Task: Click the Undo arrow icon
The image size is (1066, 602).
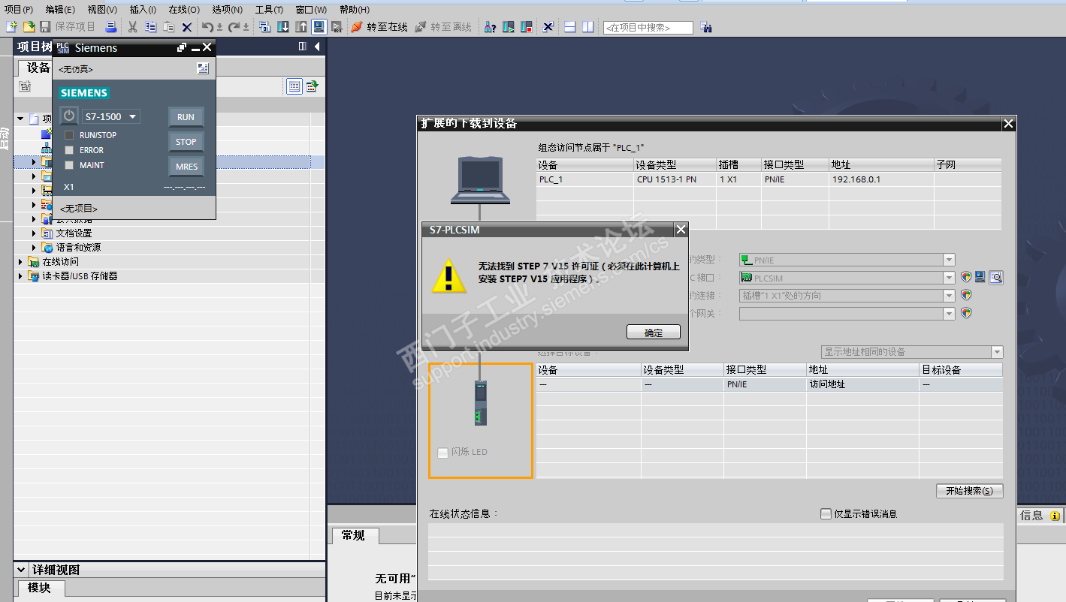Action: click(x=208, y=27)
